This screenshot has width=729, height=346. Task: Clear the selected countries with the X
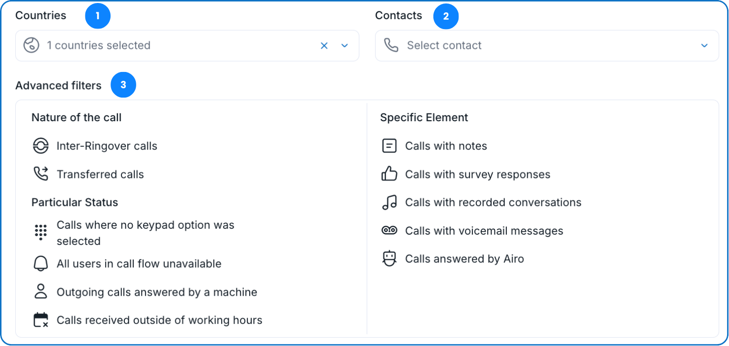[x=324, y=46]
